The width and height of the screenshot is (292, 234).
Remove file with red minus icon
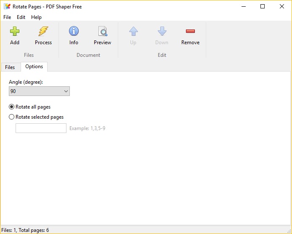tap(190, 31)
